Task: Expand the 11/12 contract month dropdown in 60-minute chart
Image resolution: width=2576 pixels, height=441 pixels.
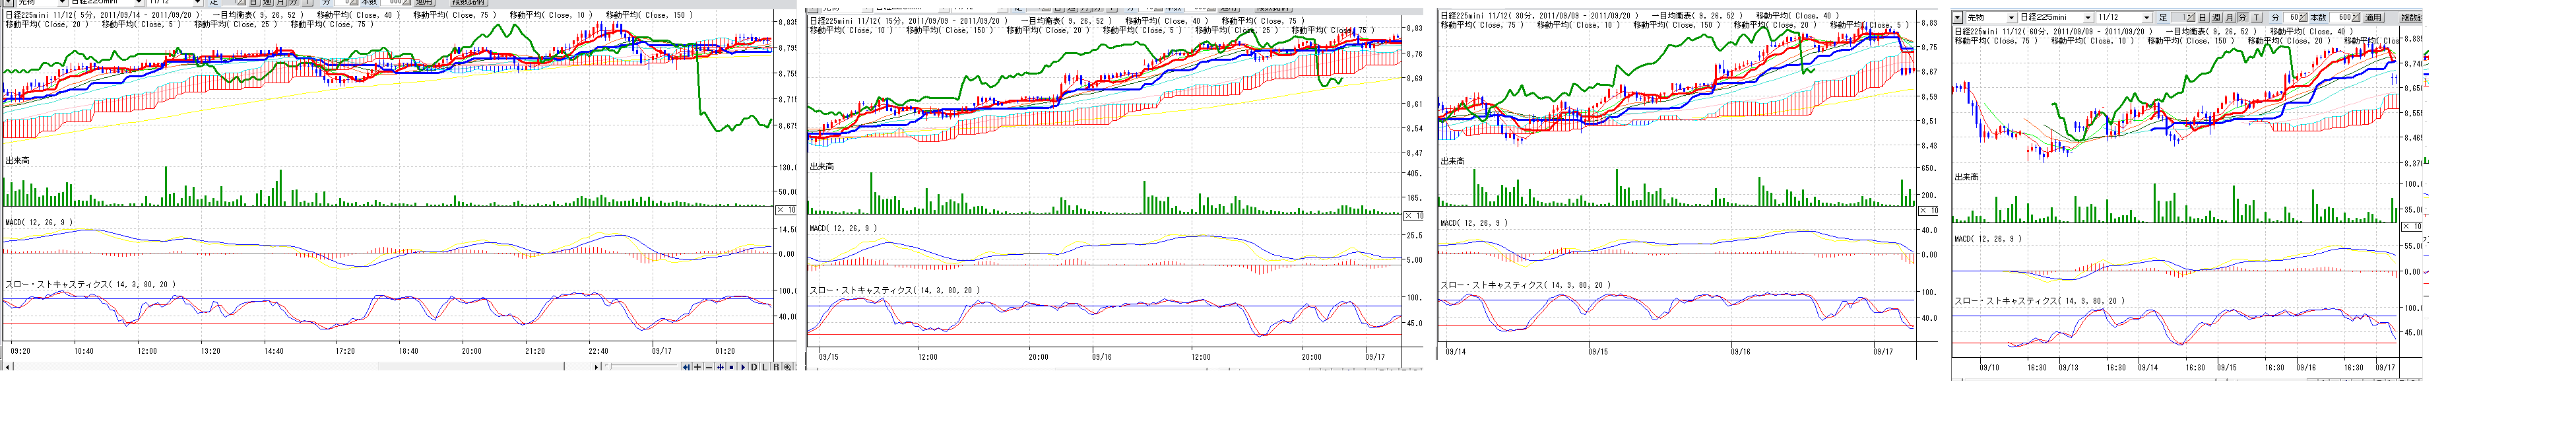Action: click(x=2147, y=18)
